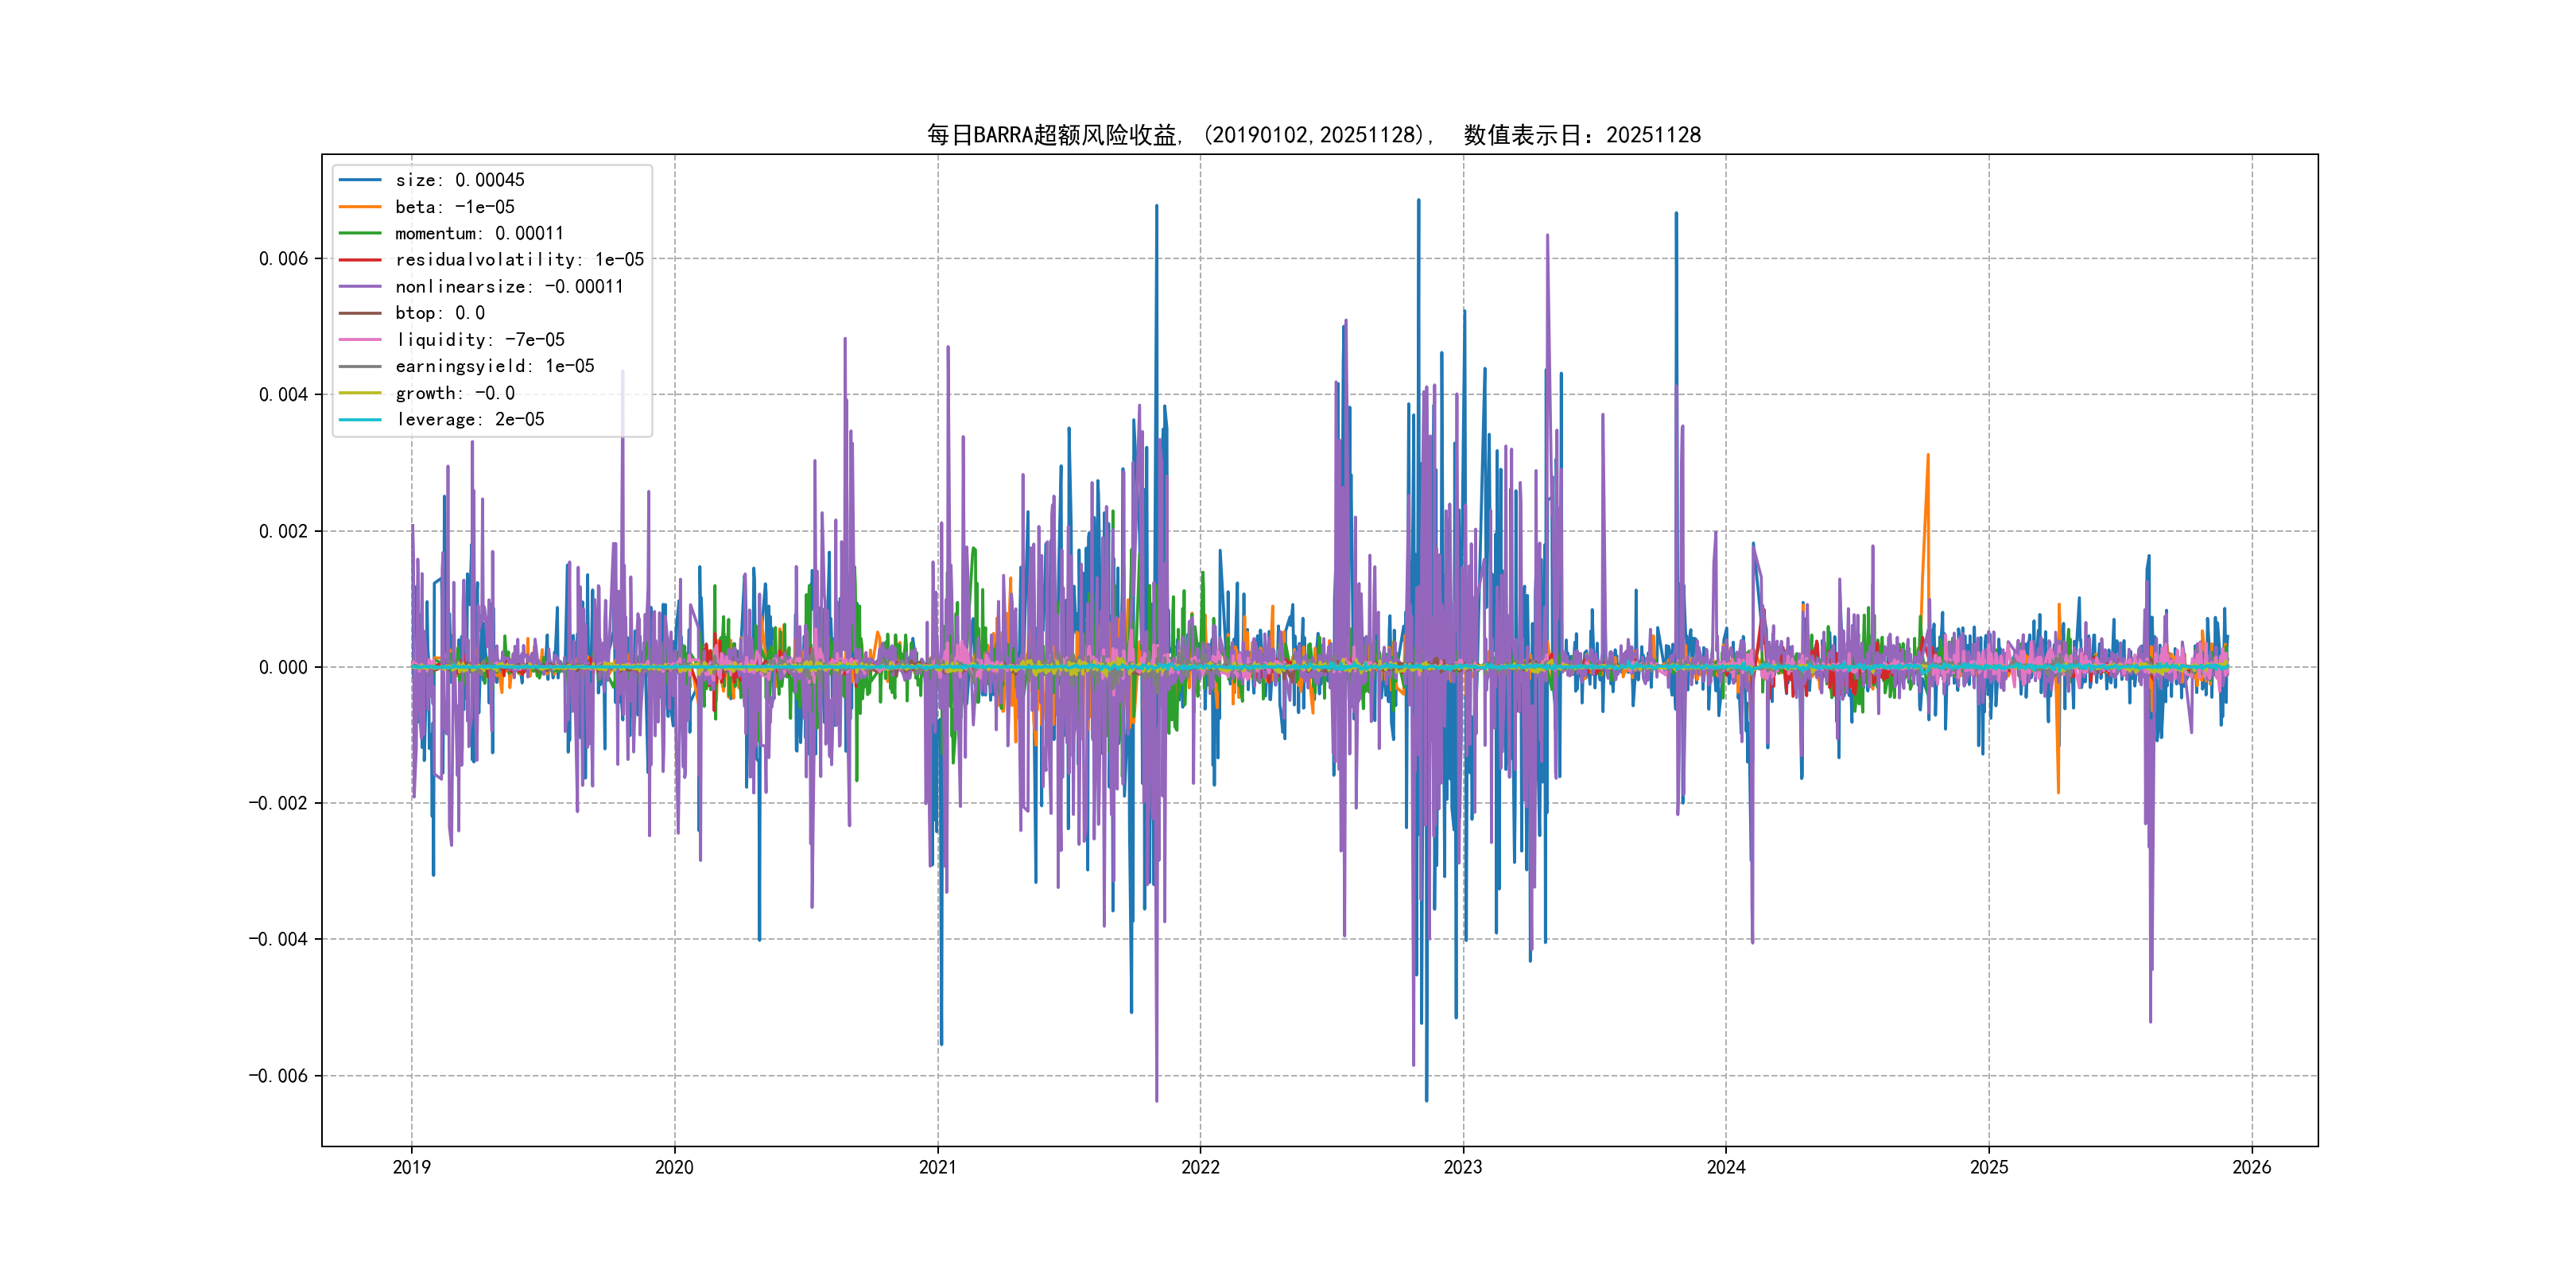This screenshot has height=1288, width=2576.
Task: Click the 2026 x-axis tick label
Action: pos(2251,1167)
